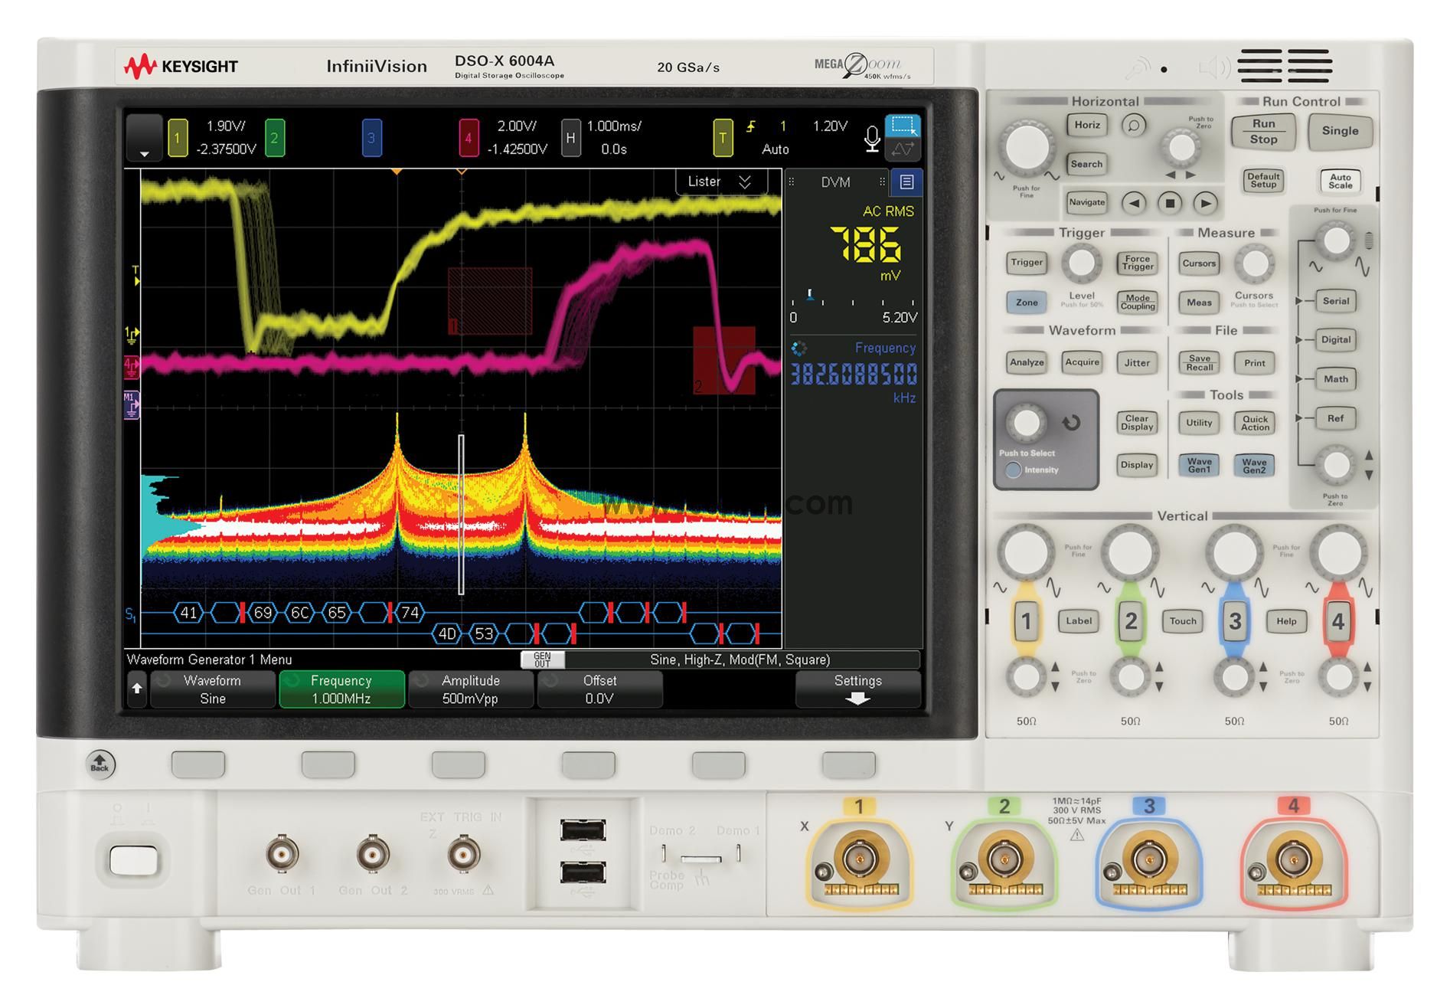Select the zone rectangle draw icon
Image resolution: width=1450 pixels, height=1008 pixels.
coord(903,126)
